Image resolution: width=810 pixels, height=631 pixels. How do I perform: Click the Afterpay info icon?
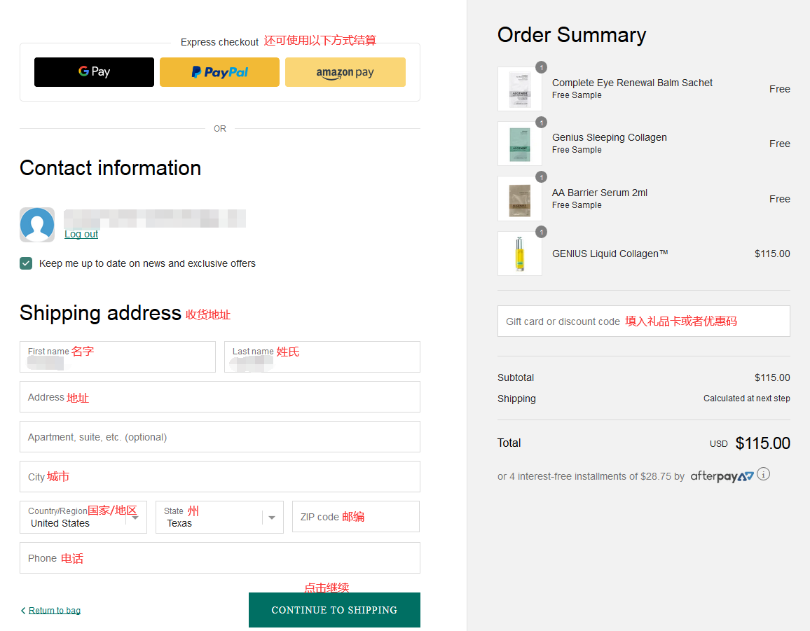tap(764, 474)
